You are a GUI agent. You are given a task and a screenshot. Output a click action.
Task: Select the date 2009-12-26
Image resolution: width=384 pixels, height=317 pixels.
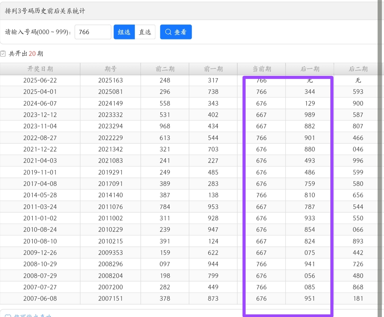tap(40, 253)
